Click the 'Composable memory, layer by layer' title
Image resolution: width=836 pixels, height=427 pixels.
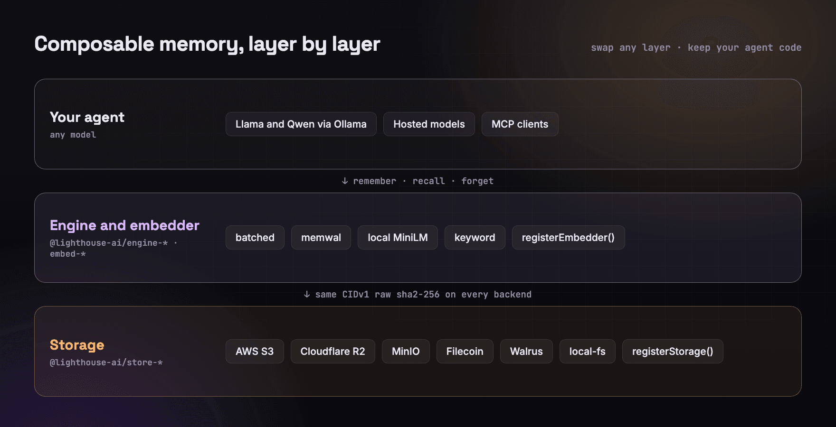pos(207,44)
